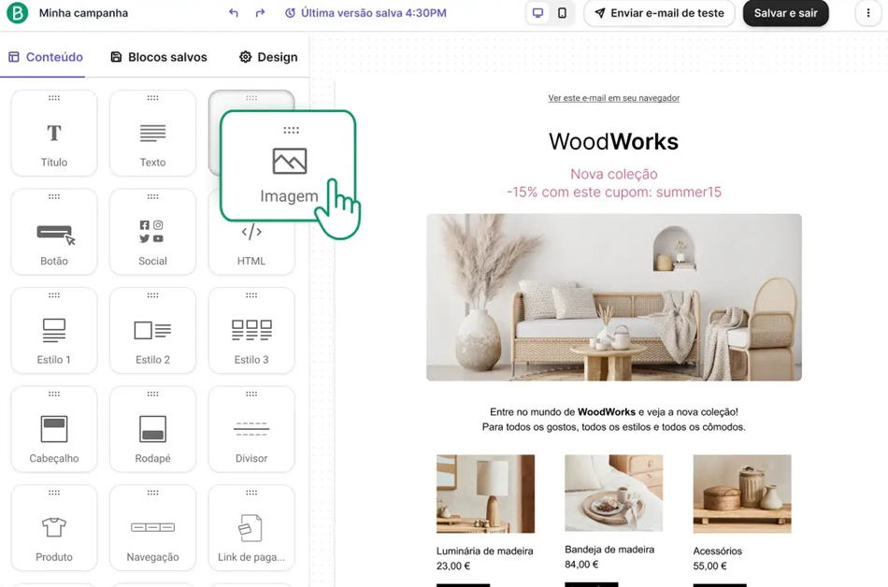Undo the last change

pos(234,13)
